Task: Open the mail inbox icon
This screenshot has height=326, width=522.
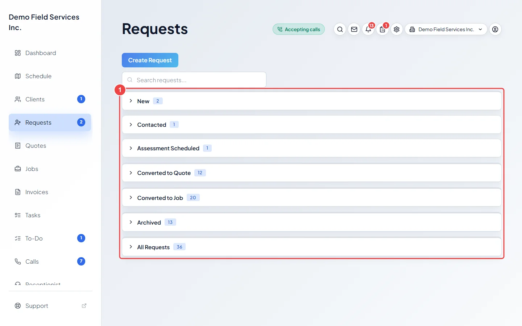Action: click(x=354, y=29)
